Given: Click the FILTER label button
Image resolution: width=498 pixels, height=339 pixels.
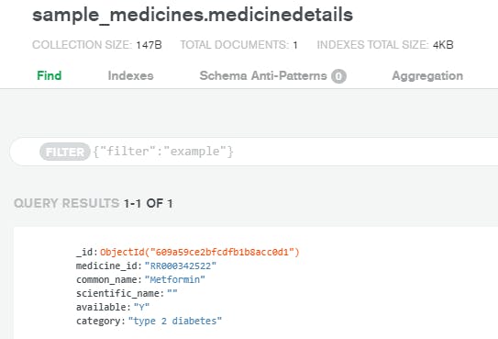Looking at the screenshot, I should pyautogui.click(x=65, y=152).
